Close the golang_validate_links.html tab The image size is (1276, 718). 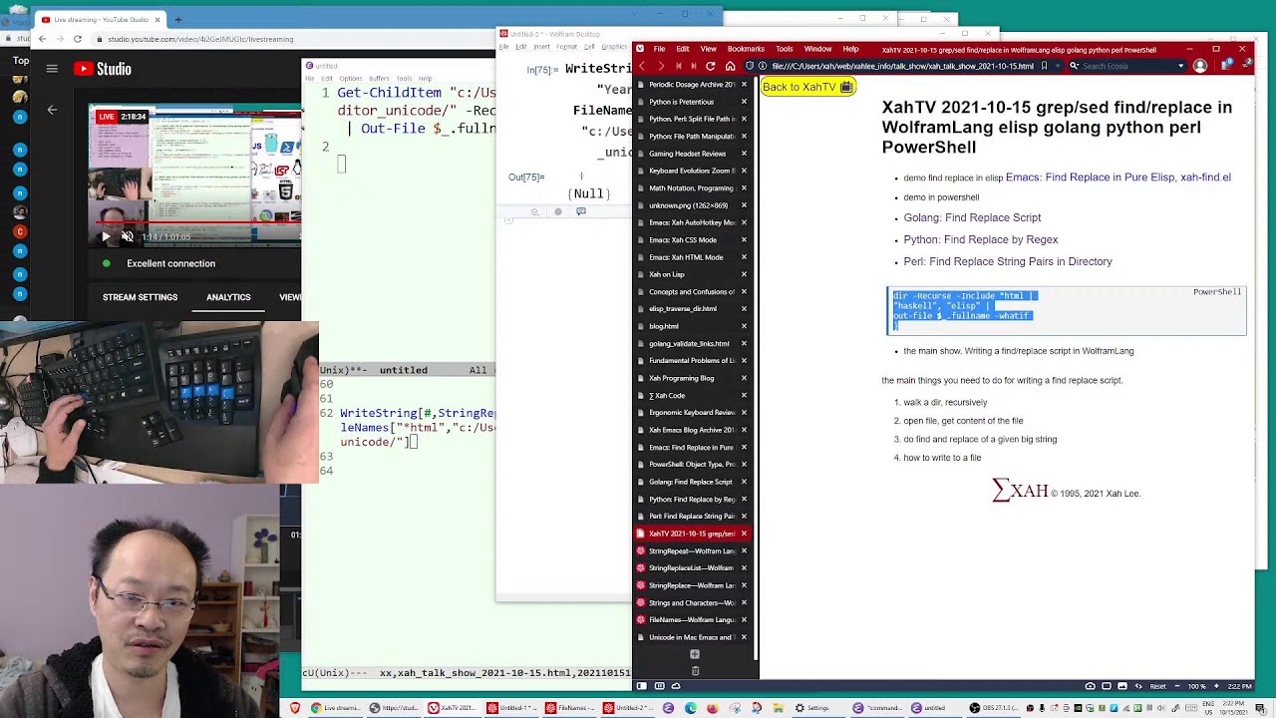(744, 343)
